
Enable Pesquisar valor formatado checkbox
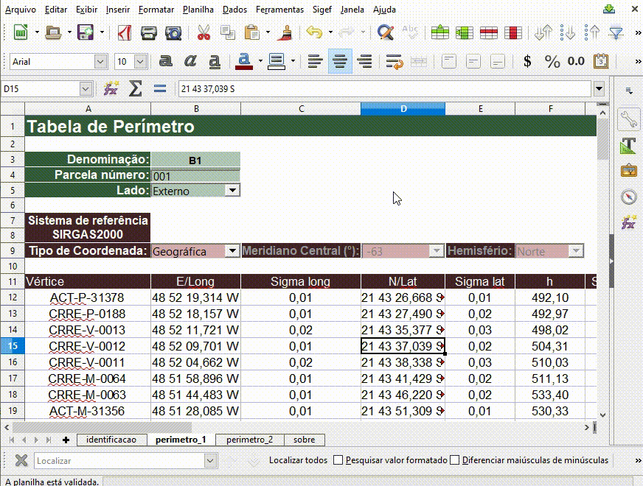point(338,460)
